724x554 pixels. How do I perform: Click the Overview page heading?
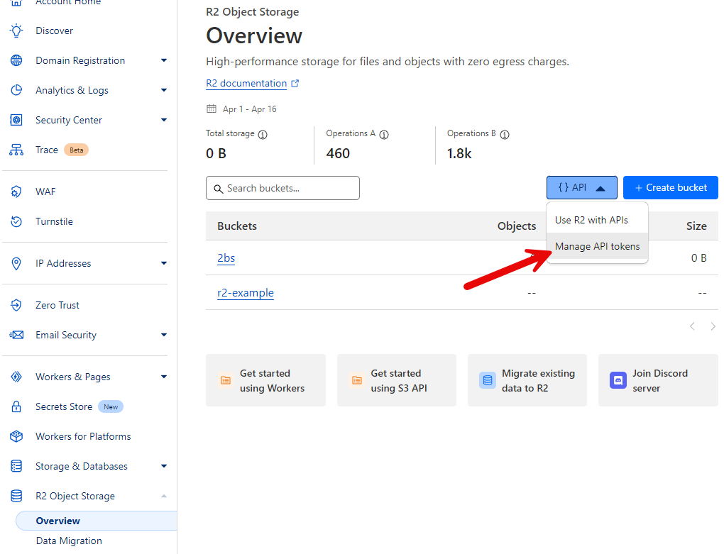(x=254, y=36)
